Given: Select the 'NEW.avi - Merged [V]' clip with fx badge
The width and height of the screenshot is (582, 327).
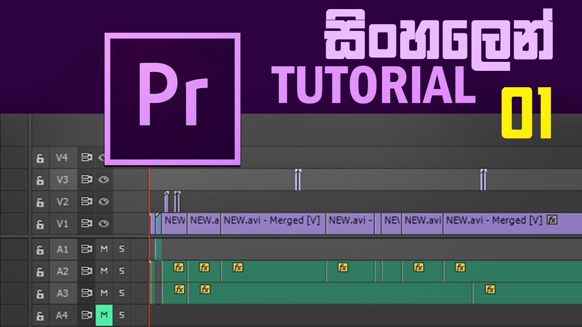Looking at the screenshot, I should click(512, 223).
